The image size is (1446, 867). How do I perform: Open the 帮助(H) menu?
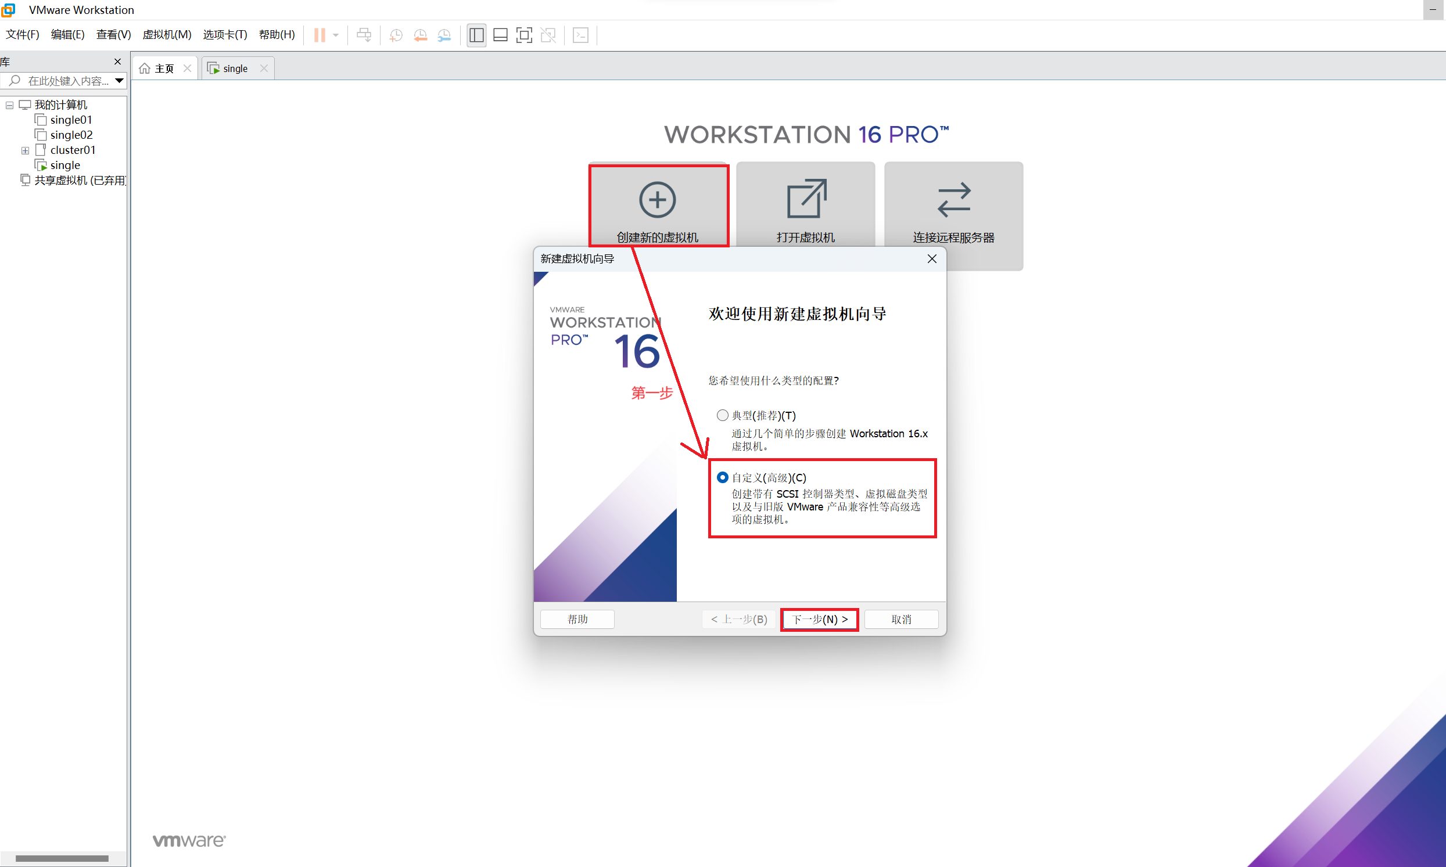click(x=277, y=34)
